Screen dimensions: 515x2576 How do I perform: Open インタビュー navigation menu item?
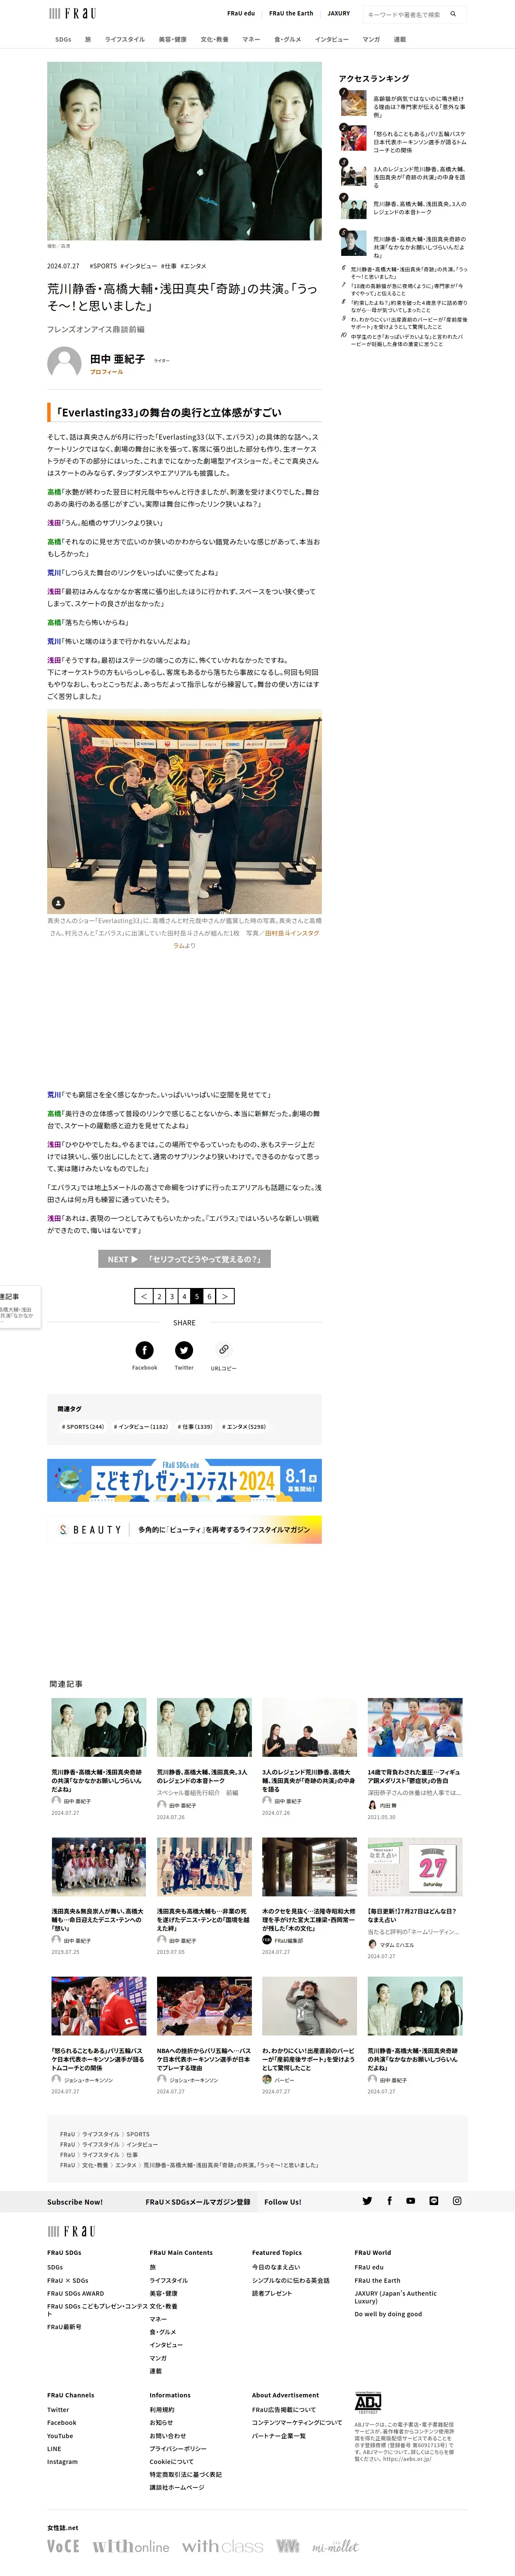tap(332, 40)
